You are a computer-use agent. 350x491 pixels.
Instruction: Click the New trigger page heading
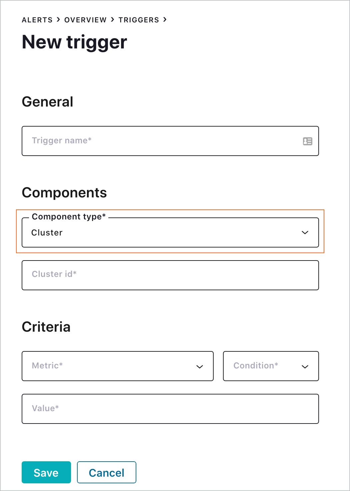click(74, 42)
